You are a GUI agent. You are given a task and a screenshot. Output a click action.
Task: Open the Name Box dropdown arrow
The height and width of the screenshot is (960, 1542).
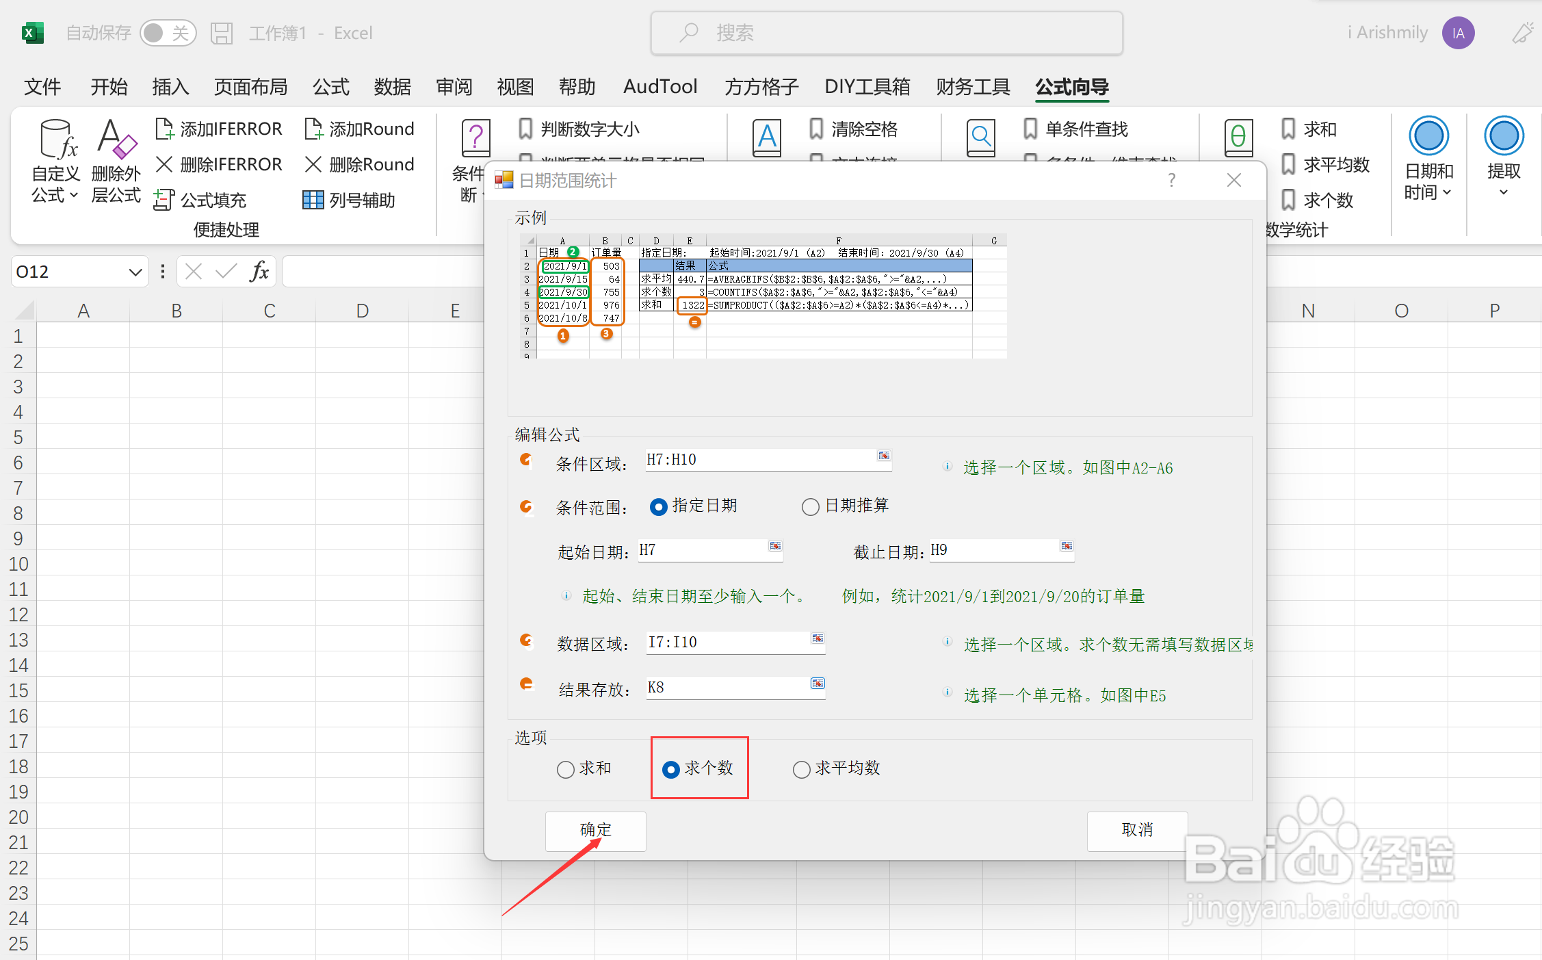135,272
